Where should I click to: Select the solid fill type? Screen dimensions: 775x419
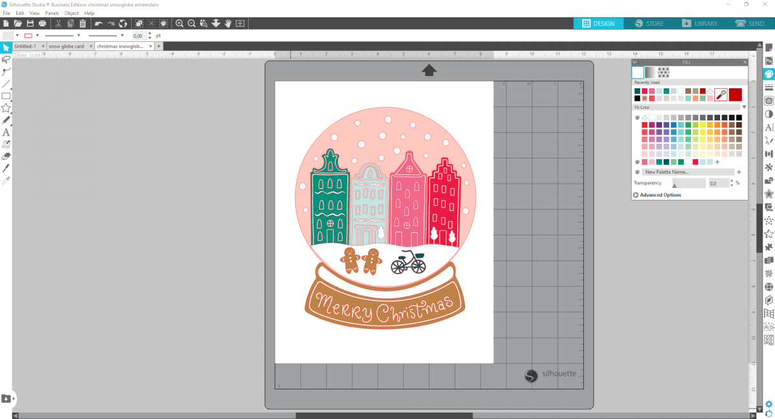pyautogui.click(x=638, y=72)
